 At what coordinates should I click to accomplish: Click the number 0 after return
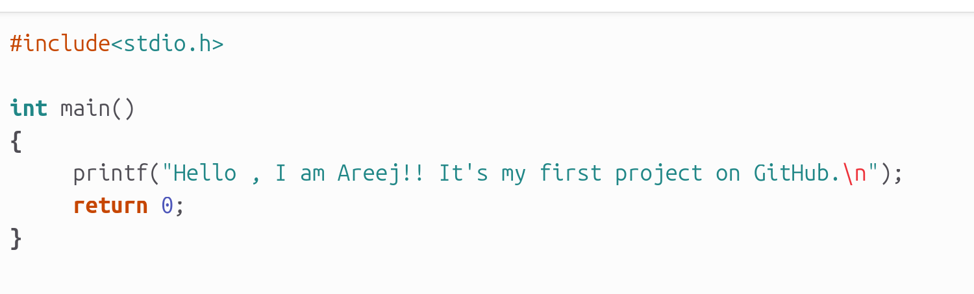[168, 206]
